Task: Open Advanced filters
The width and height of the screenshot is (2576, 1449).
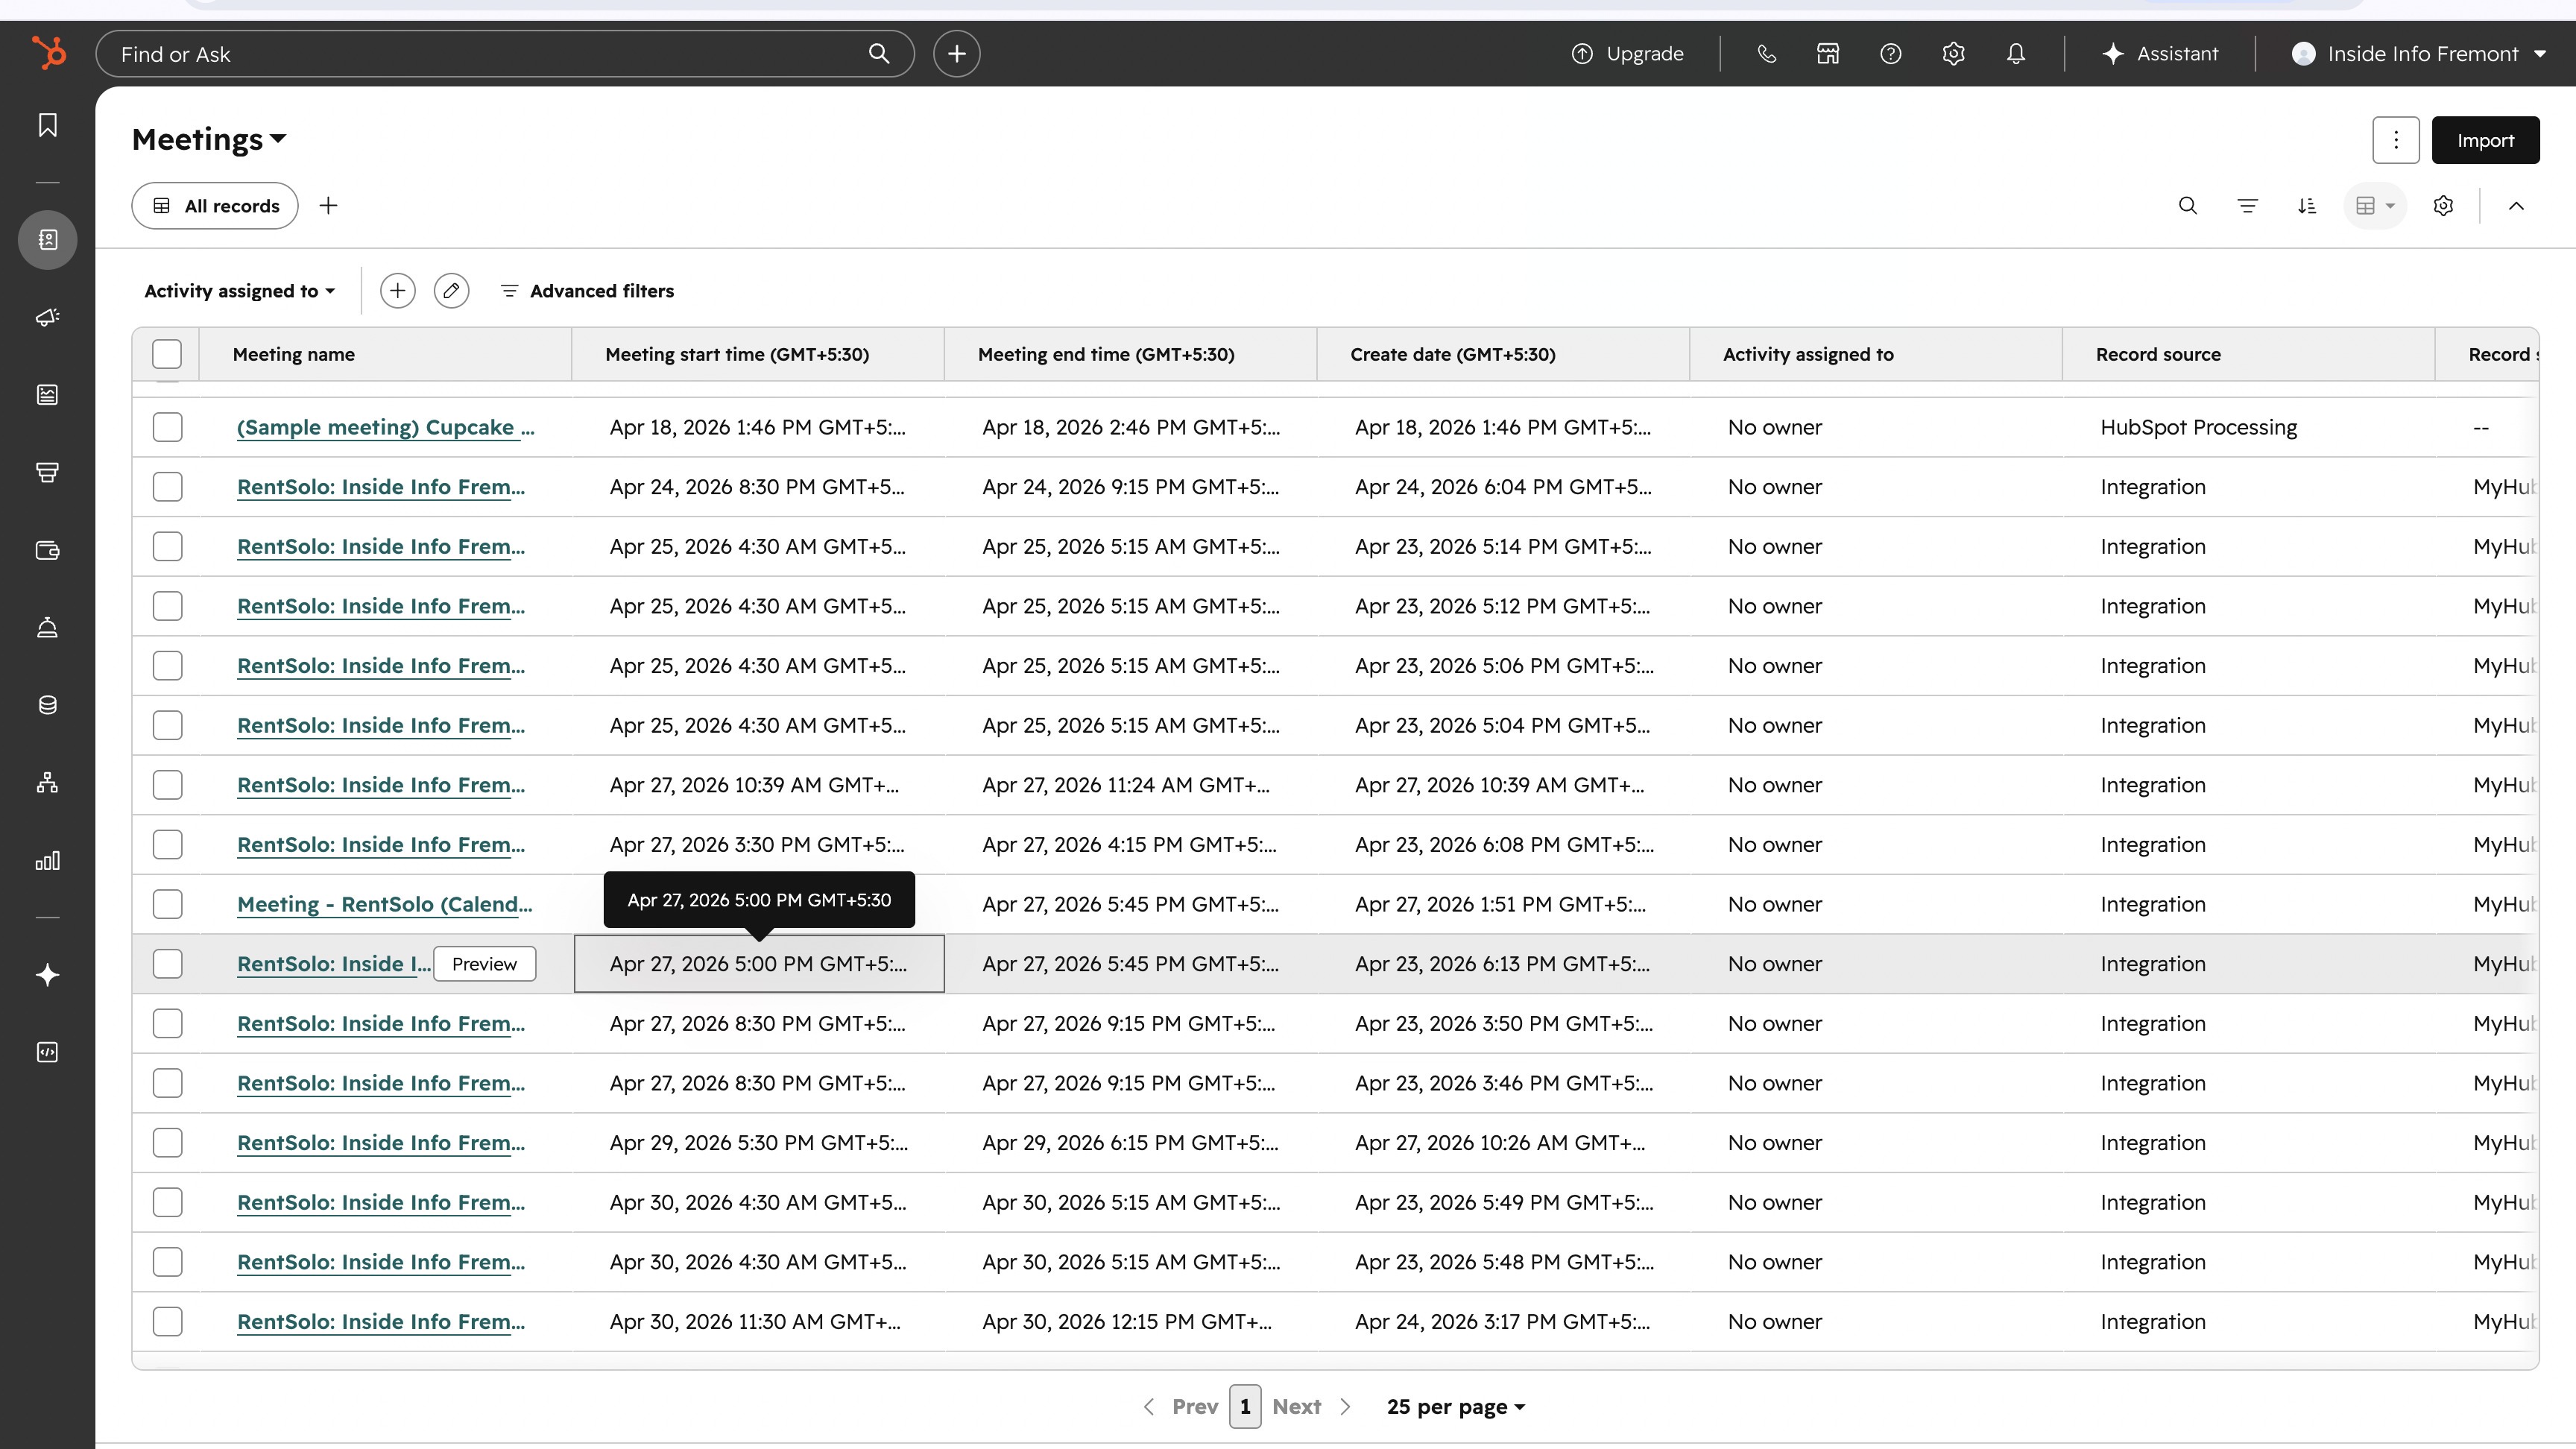Action: (x=587, y=291)
